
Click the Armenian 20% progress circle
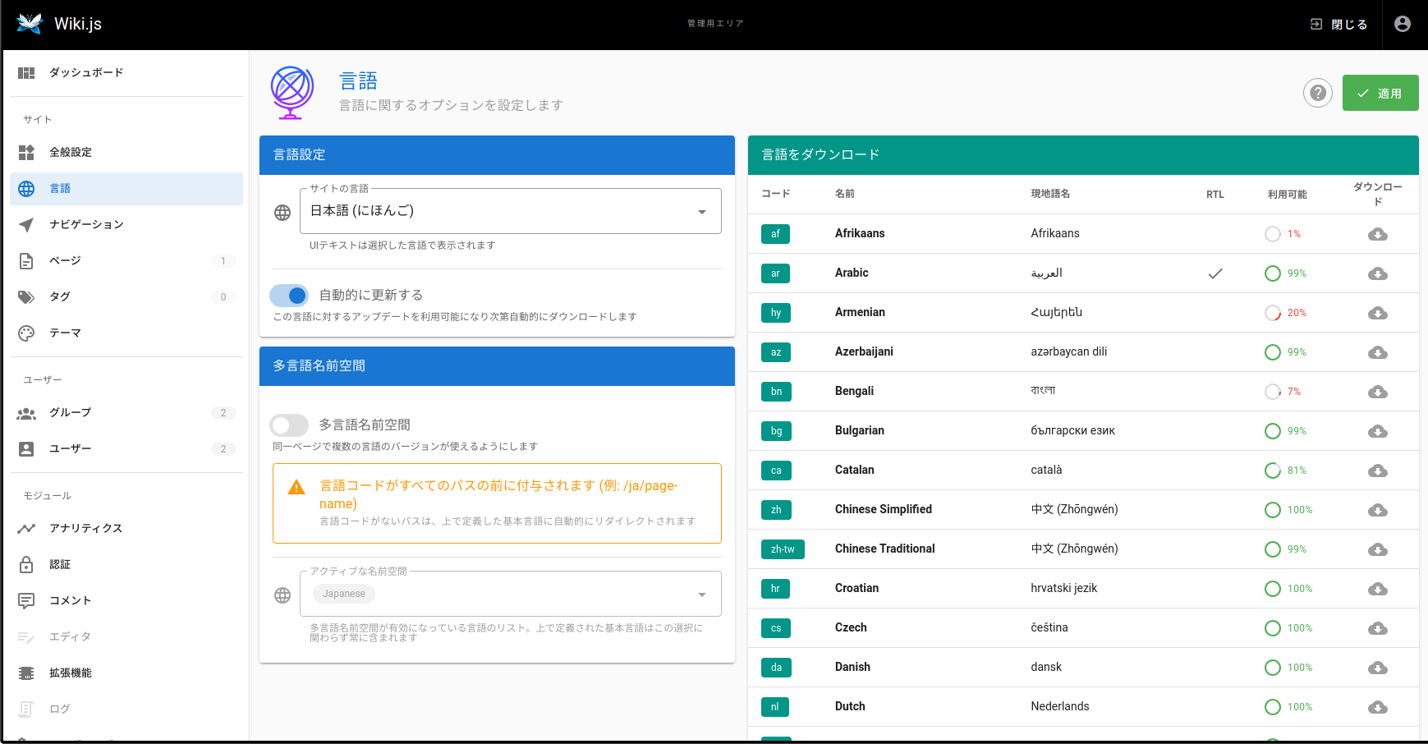pyautogui.click(x=1272, y=313)
